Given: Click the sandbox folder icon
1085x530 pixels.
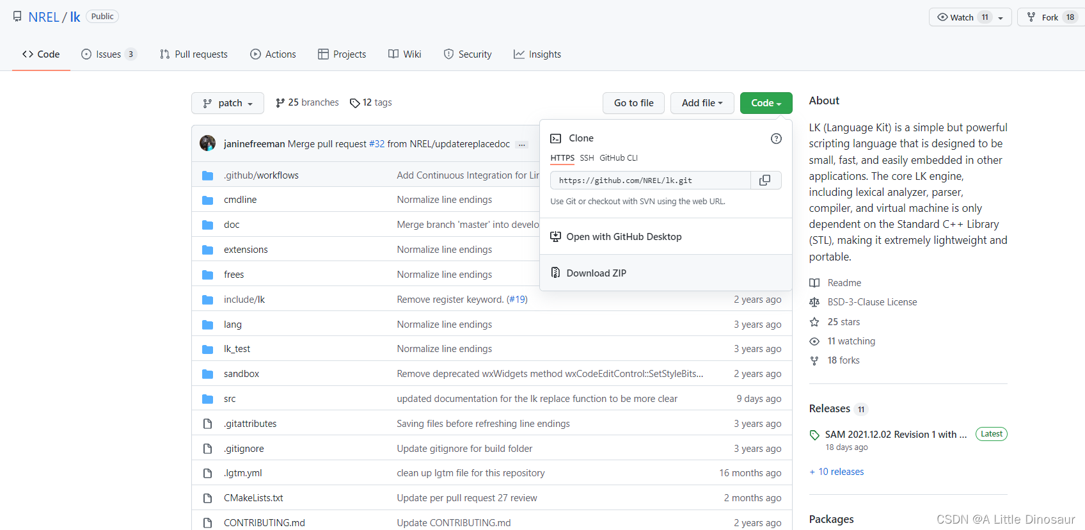Looking at the screenshot, I should [x=207, y=374].
